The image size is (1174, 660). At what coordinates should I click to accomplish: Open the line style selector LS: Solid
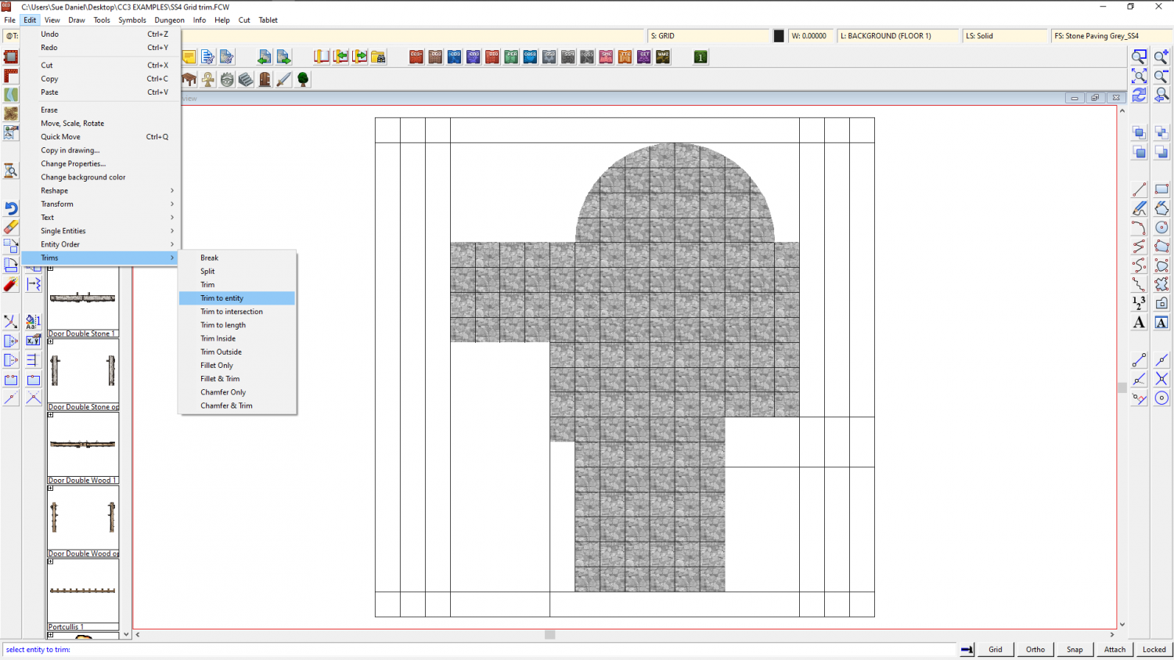click(1005, 36)
